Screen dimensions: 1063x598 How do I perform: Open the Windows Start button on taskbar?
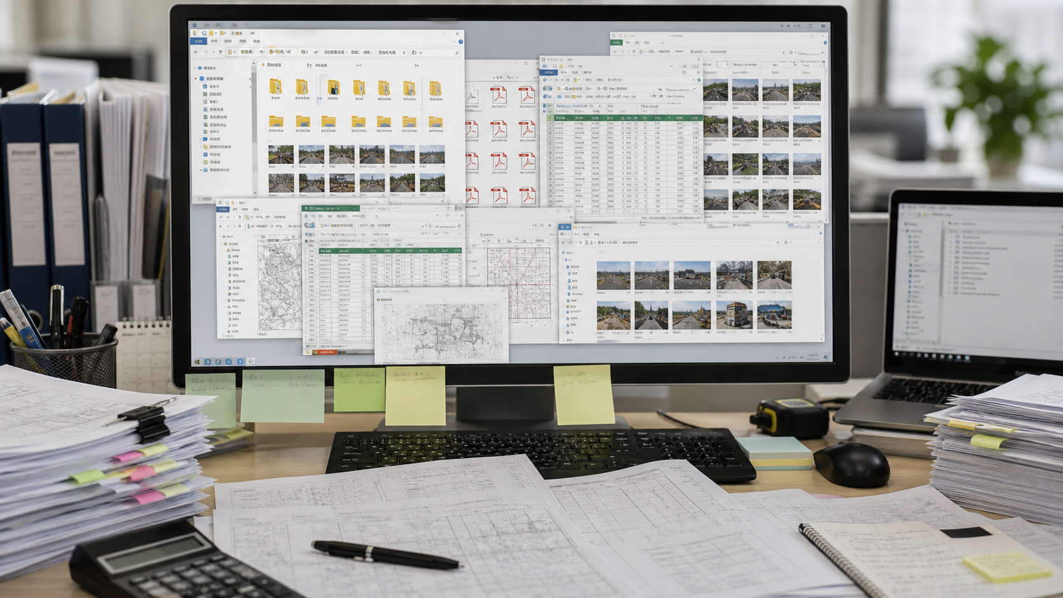point(197,362)
